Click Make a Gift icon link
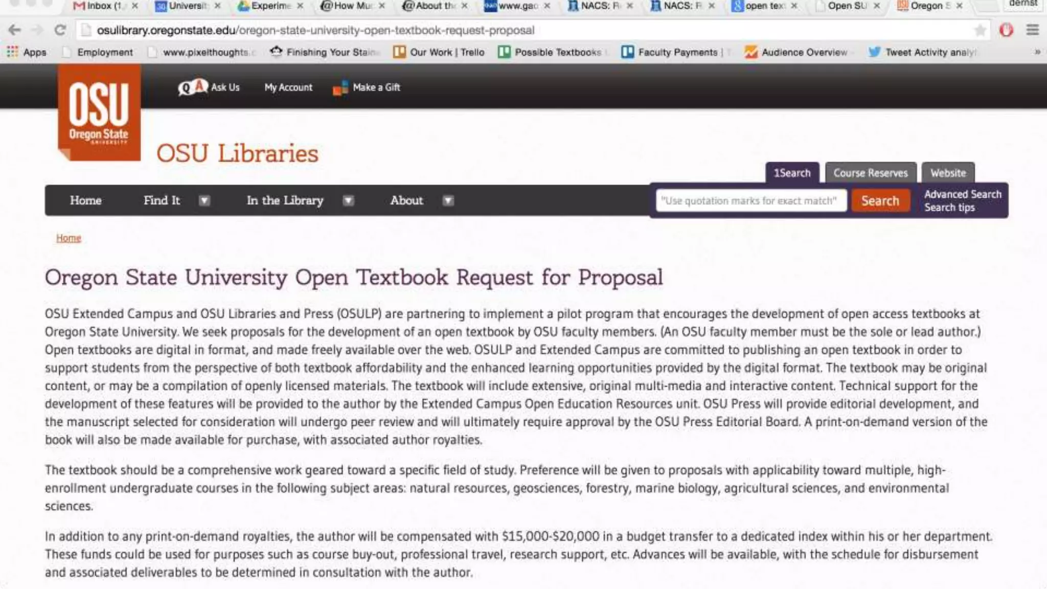1047x589 pixels. point(340,88)
